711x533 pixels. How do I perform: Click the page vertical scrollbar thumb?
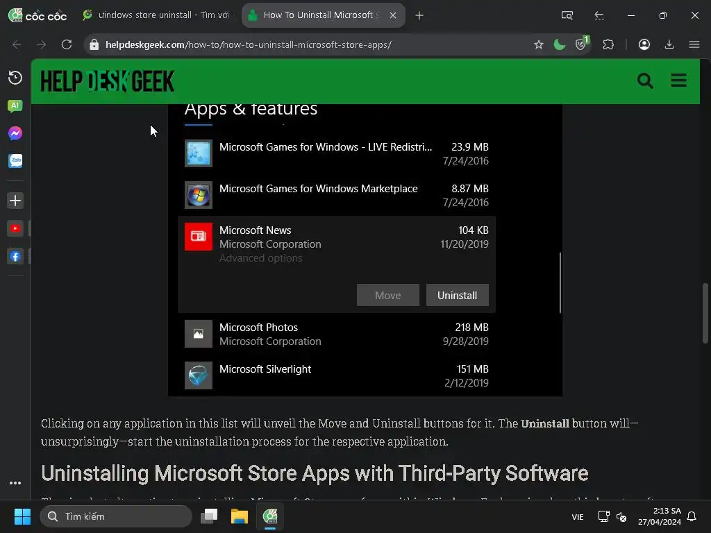click(x=705, y=313)
